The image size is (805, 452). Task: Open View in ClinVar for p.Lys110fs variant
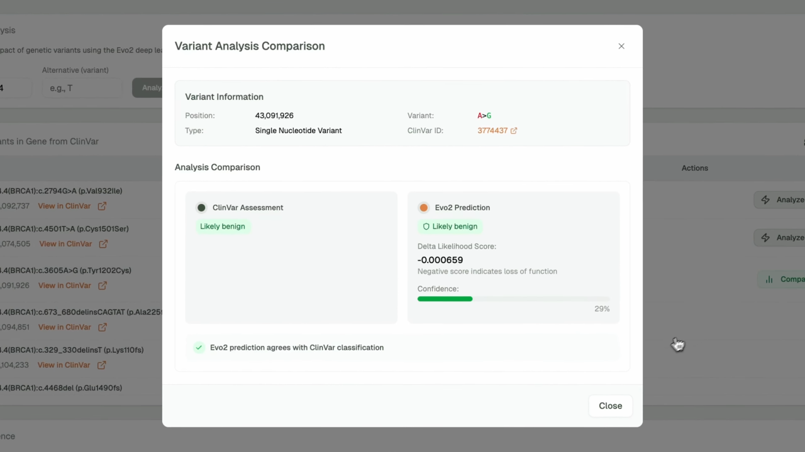pyautogui.click(x=64, y=365)
